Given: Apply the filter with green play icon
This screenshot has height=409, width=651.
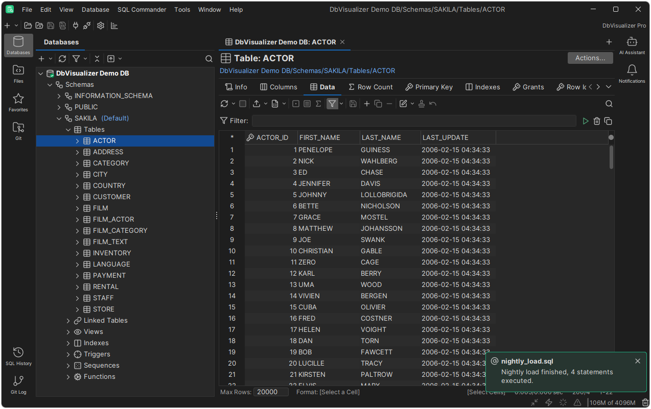Looking at the screenshot, I should click(x=586, y=121).
